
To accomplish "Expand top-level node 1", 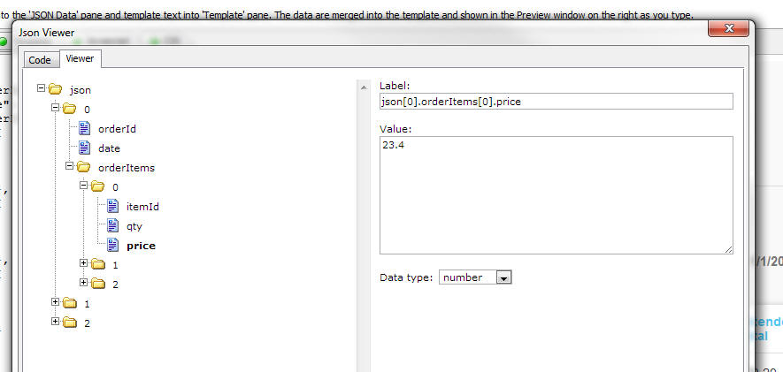I will point(56,301).
